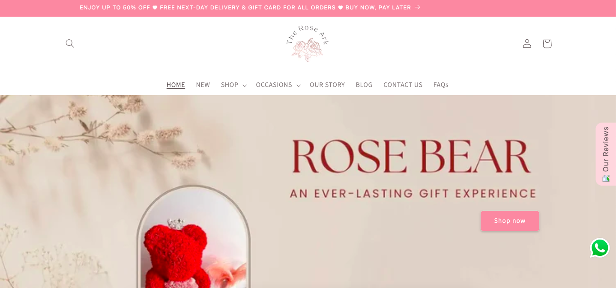Go to CONTACT US page

[403, 85]
